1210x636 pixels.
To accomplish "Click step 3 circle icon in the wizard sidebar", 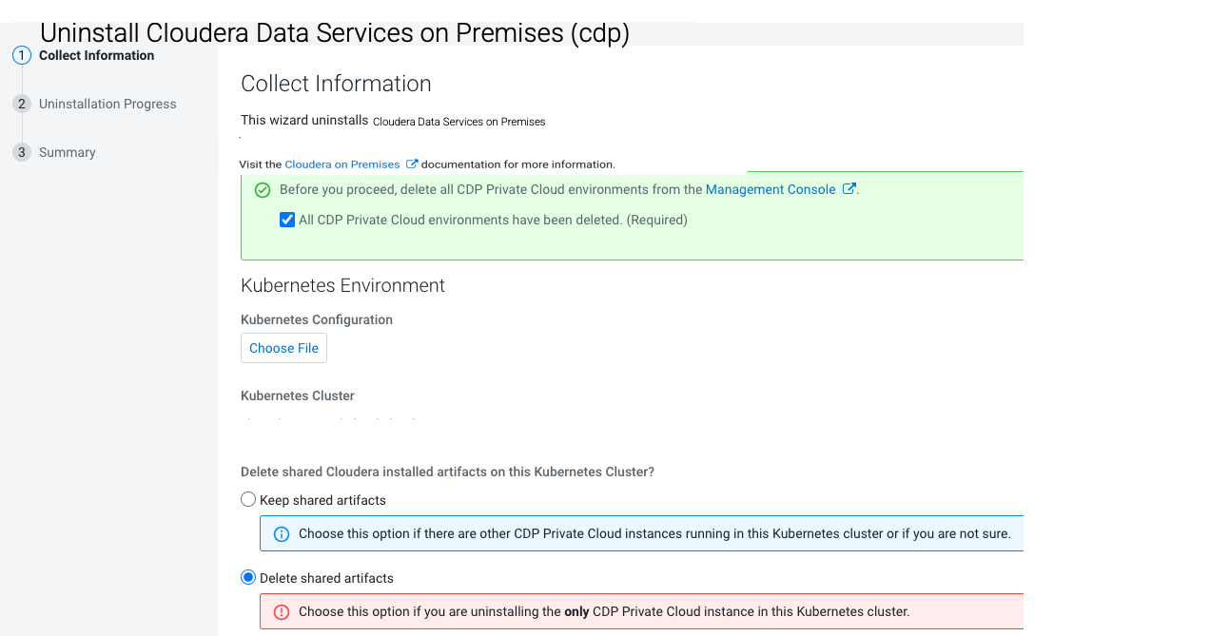I will tap(22, 152).
